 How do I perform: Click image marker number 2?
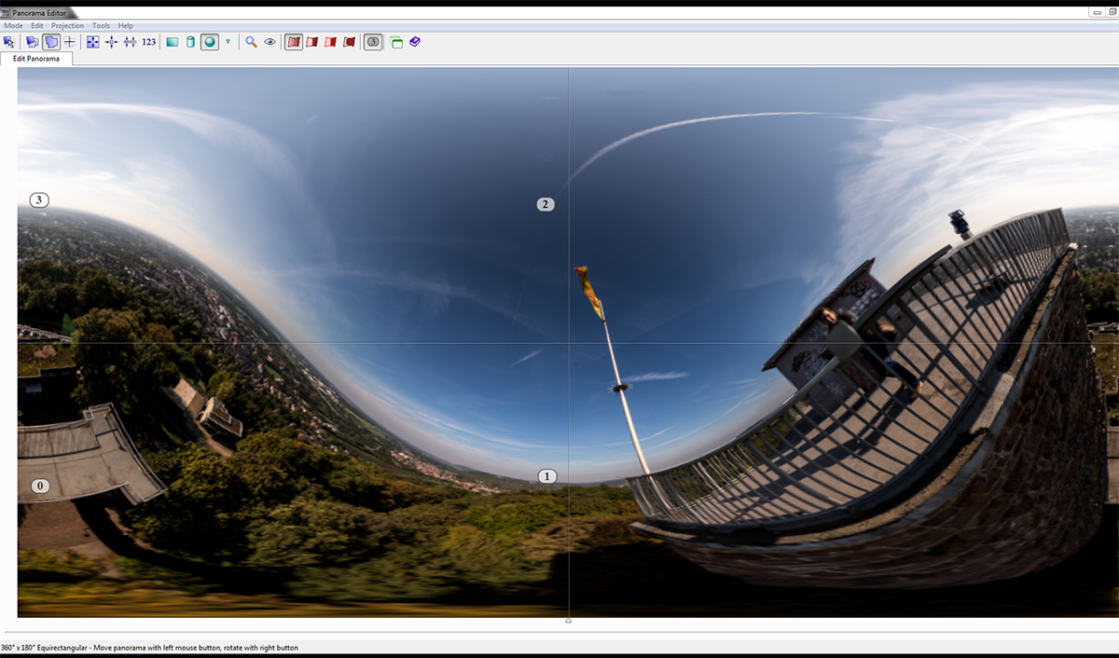click(x=546, y=204)
